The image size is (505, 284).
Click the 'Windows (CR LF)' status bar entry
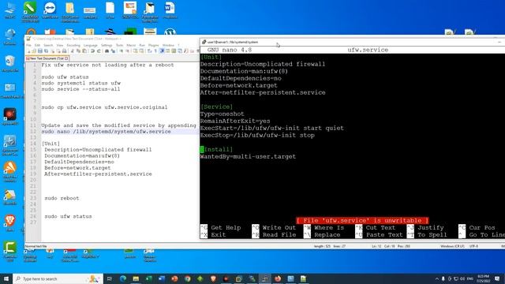(452, 246)
